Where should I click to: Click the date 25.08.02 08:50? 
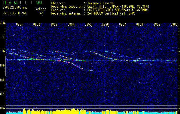[x=15, y=13]
